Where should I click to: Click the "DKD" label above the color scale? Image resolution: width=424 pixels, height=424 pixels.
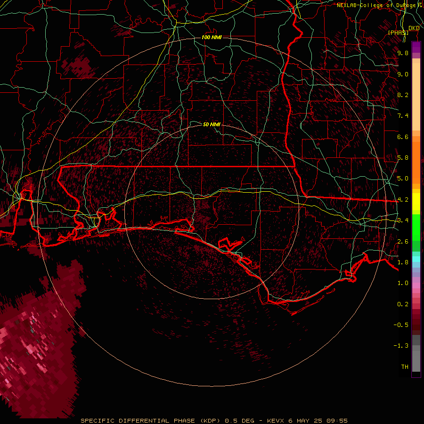(x=414, y=28)
